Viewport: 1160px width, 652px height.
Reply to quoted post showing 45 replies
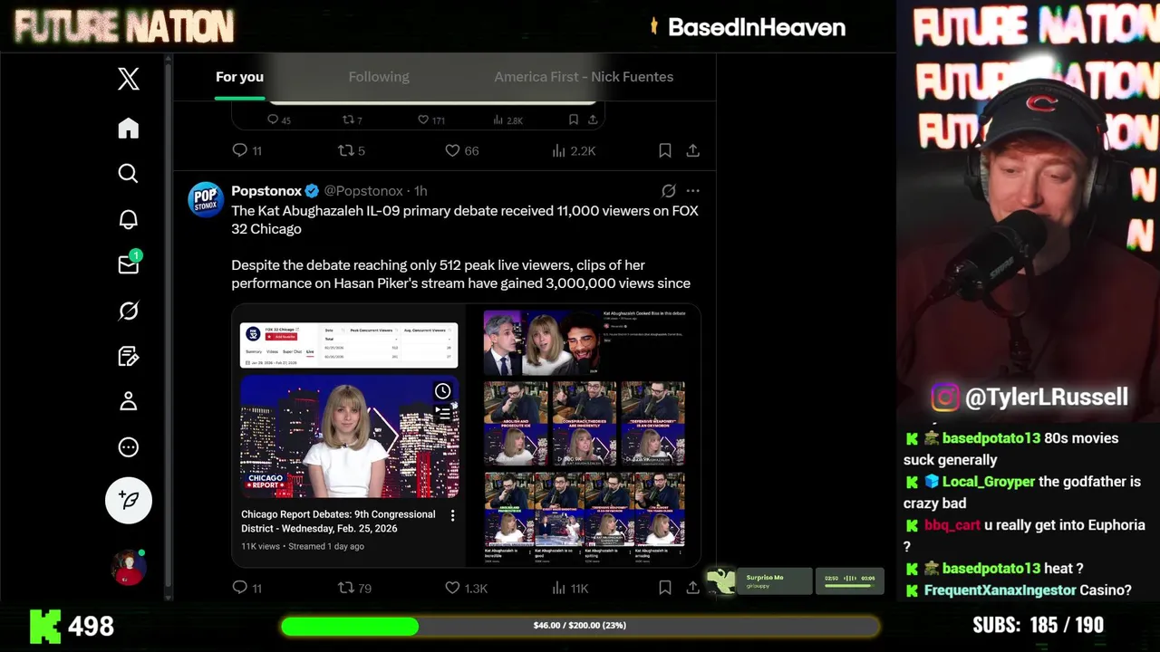point(279,120)
